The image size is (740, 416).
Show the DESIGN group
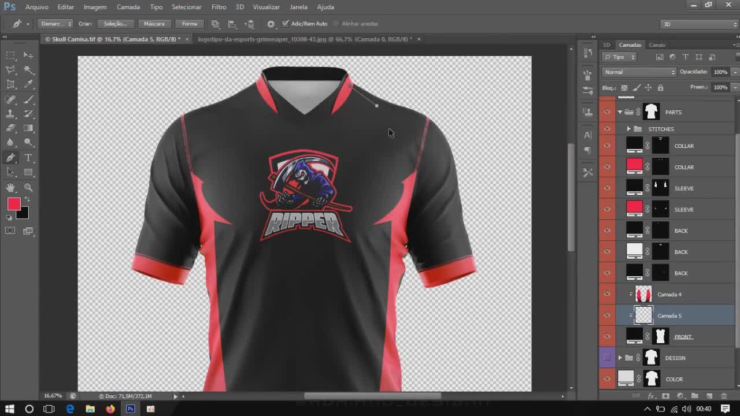point(607,358)
